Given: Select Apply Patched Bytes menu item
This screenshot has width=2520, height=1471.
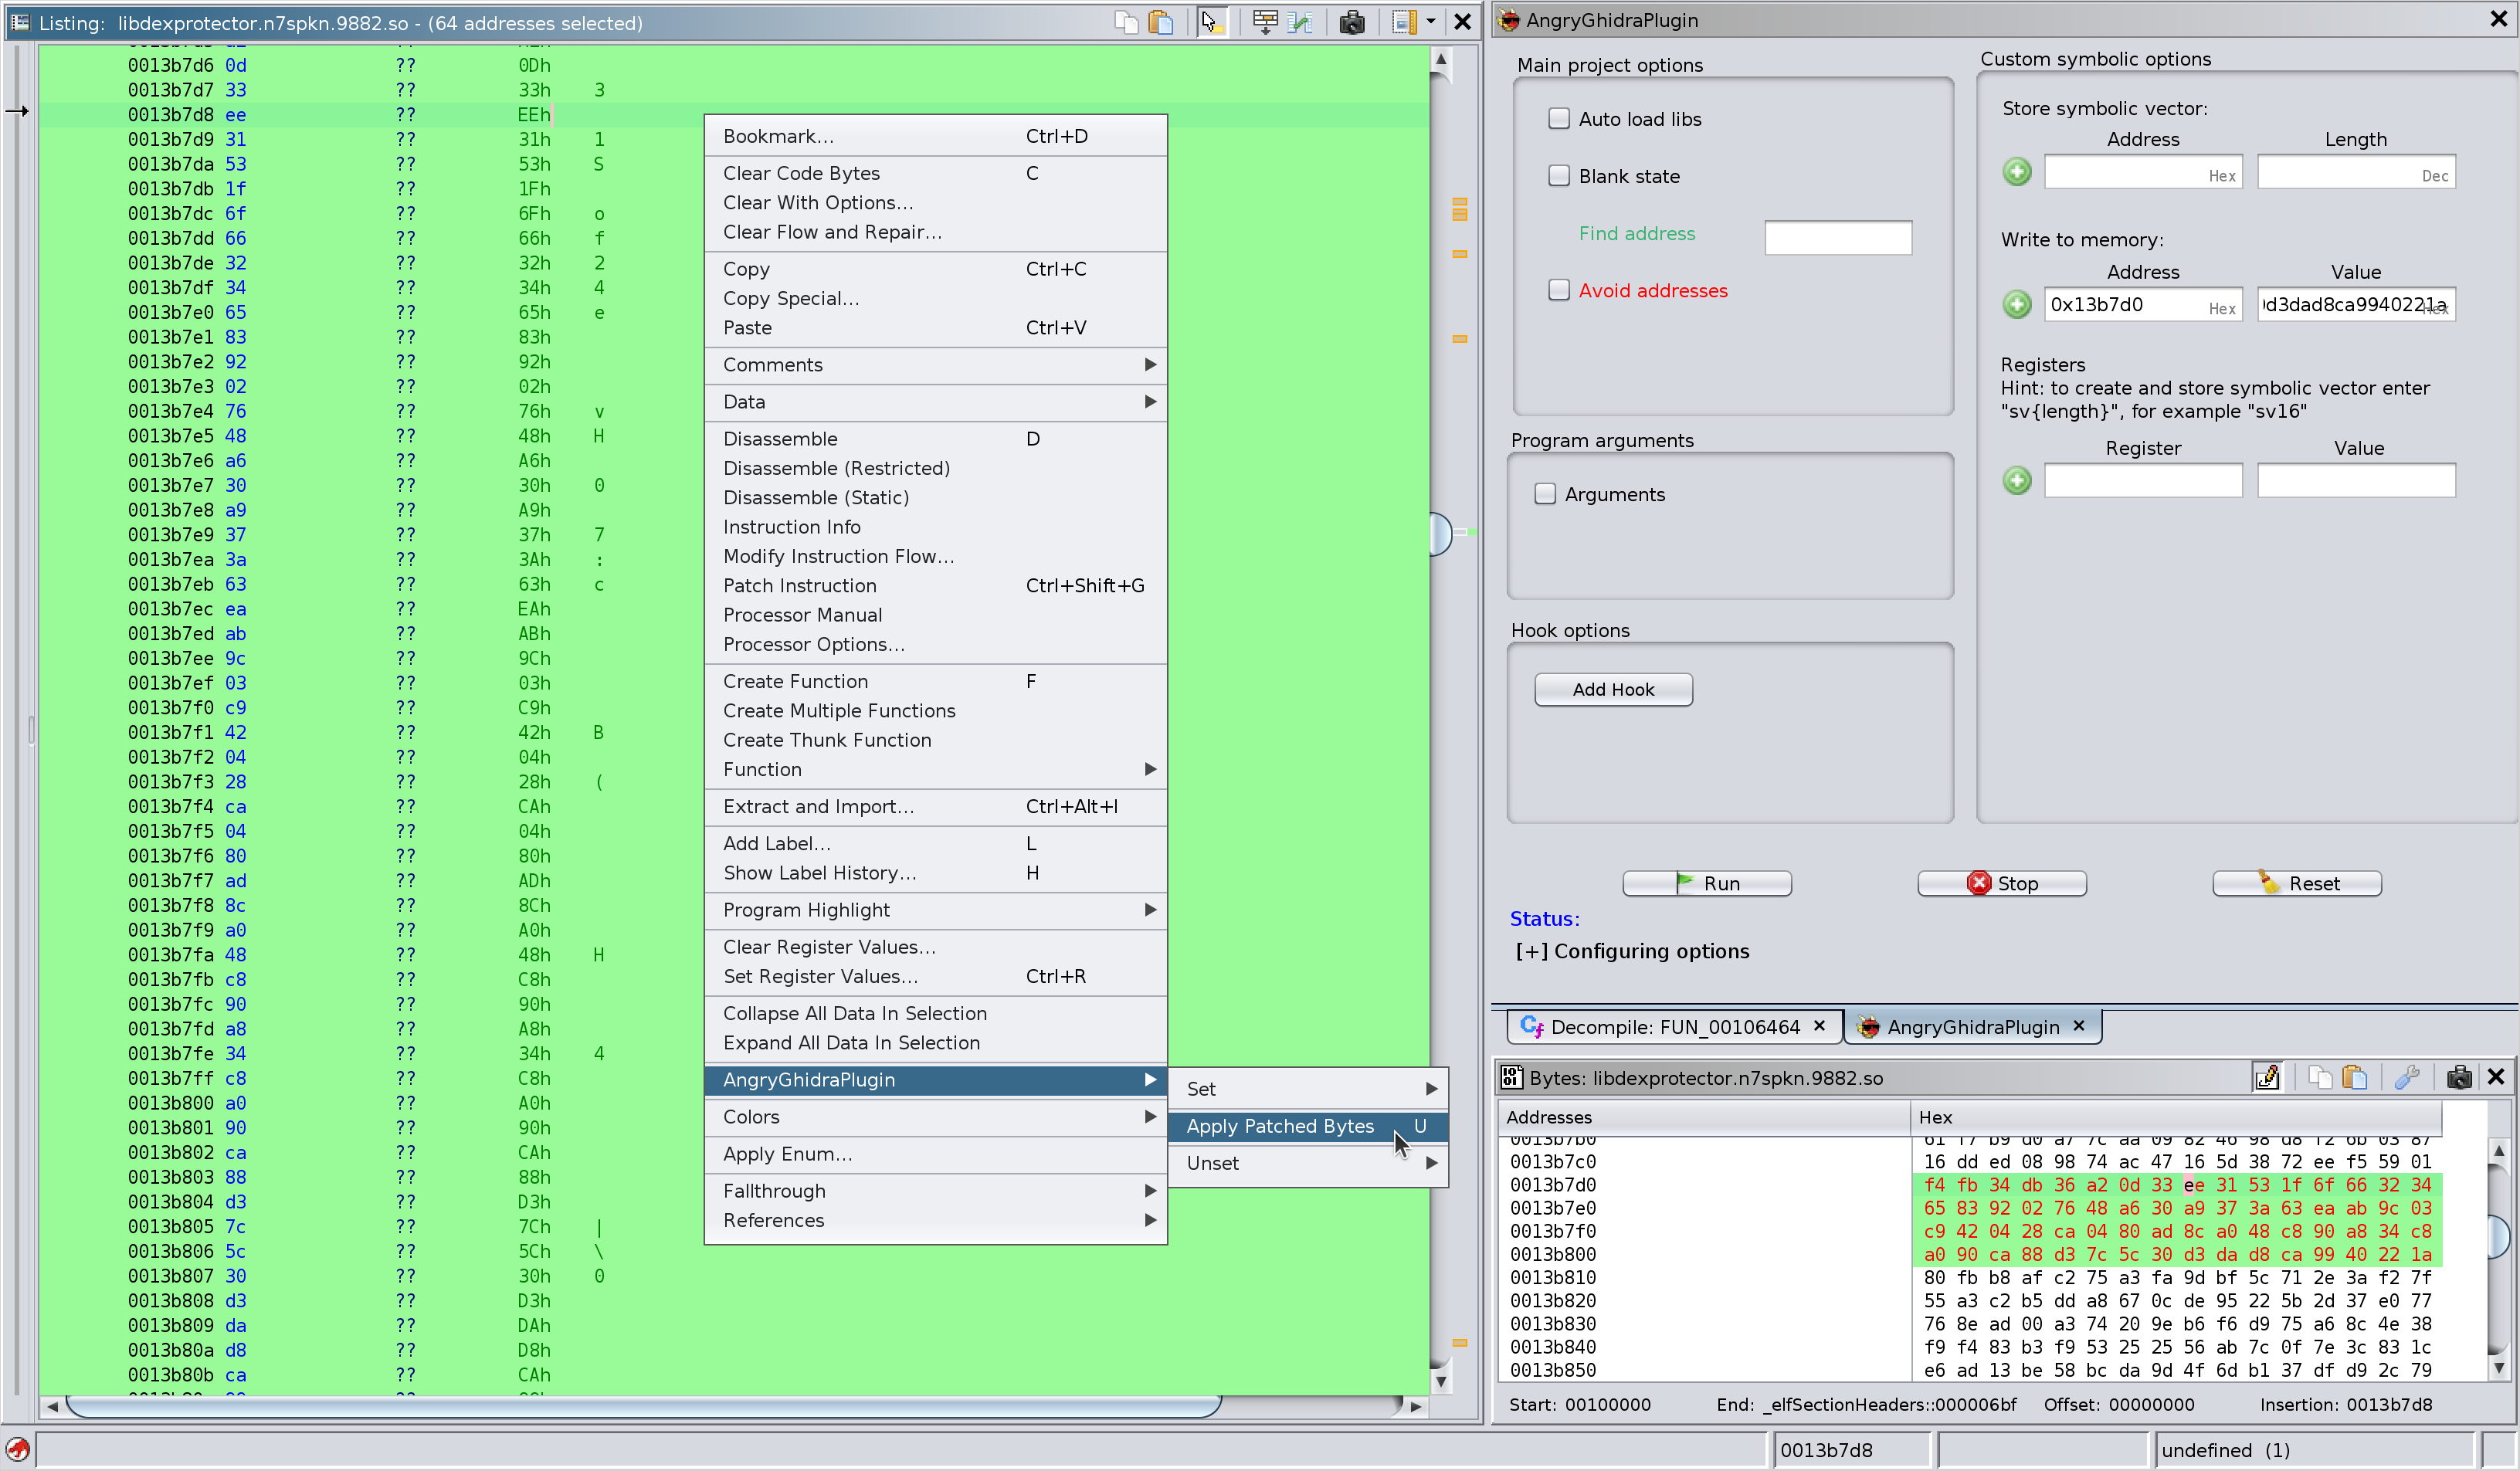Looking at the screenshot, I should tap(1280, 1126).
